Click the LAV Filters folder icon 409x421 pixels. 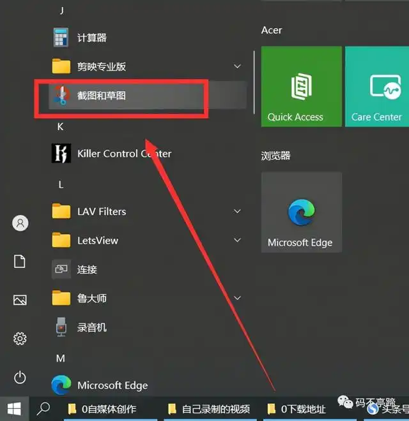point(61,211)
